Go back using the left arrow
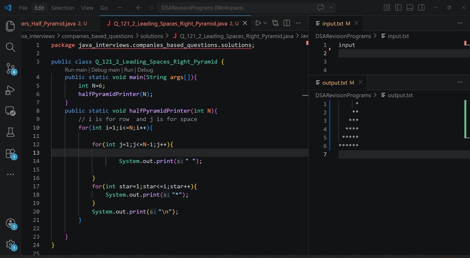The image size is (470, 258). 139,7
